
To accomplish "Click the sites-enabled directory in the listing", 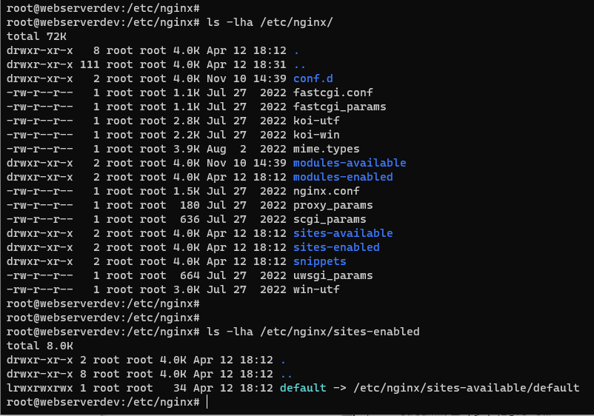I will (x=336, y=247).
